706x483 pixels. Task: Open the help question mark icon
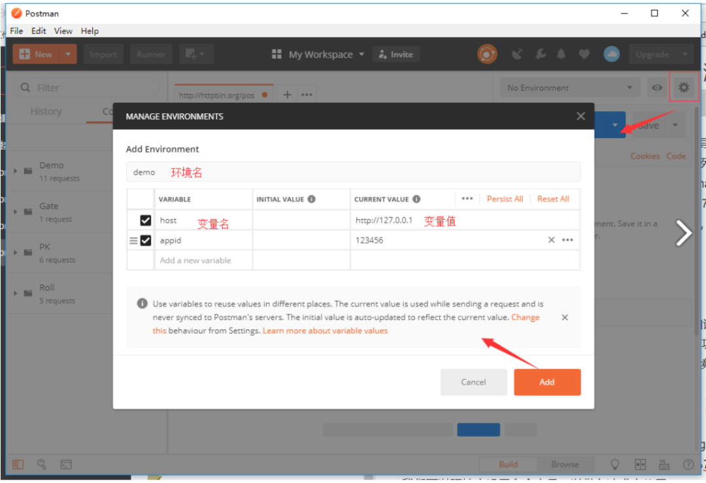(x=688, y=464)
